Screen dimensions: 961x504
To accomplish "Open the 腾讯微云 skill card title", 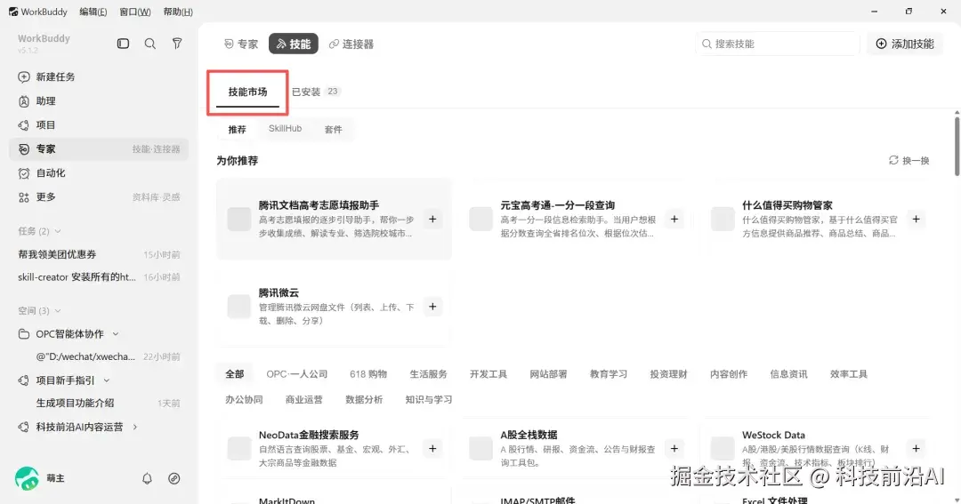I will pyautogui.click(x=279, y=292).
